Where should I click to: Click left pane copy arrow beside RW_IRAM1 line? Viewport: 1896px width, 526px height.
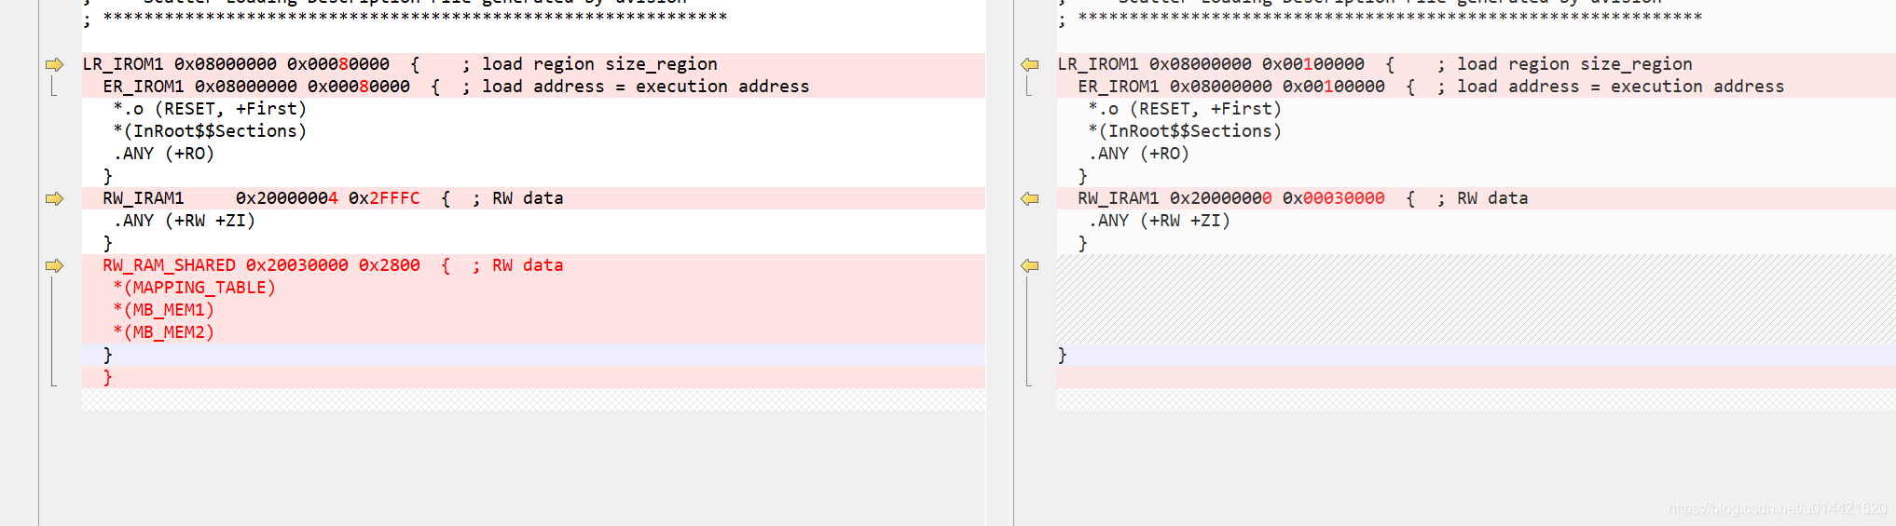(54, 198)
